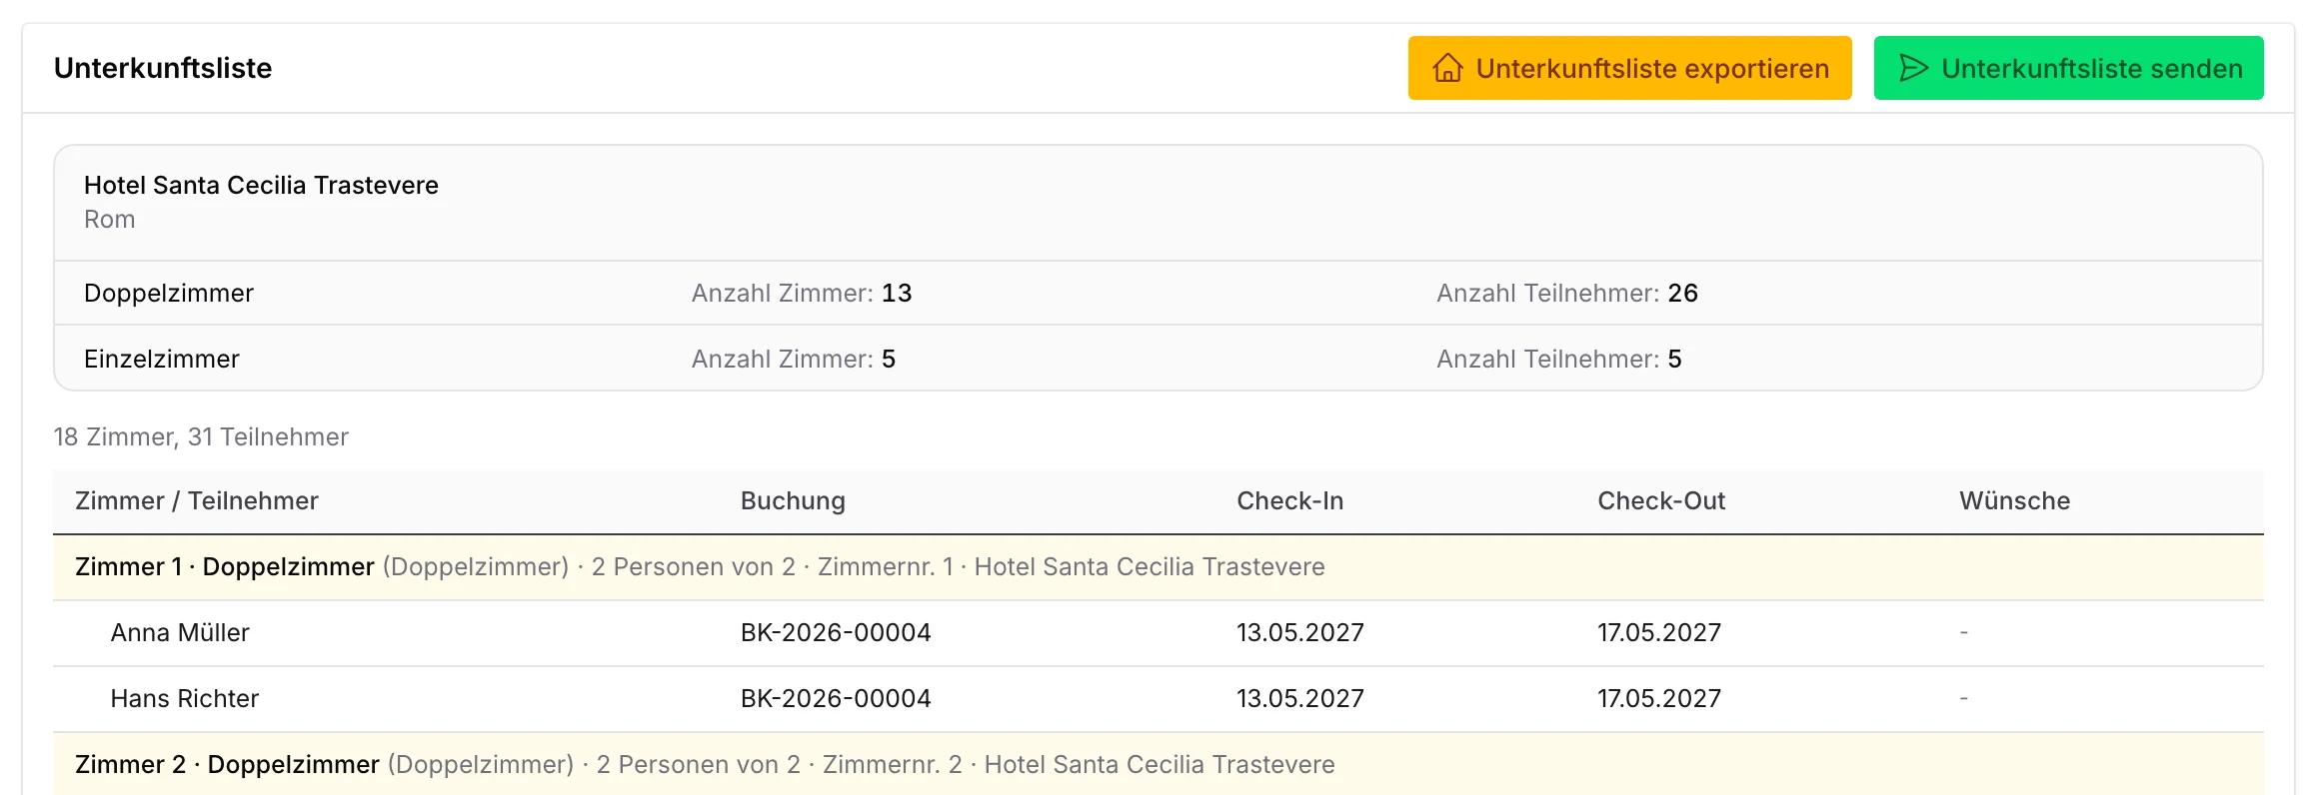Click the city label Rom
This screenshot has height=795, width=2317.
click(109, 220)
